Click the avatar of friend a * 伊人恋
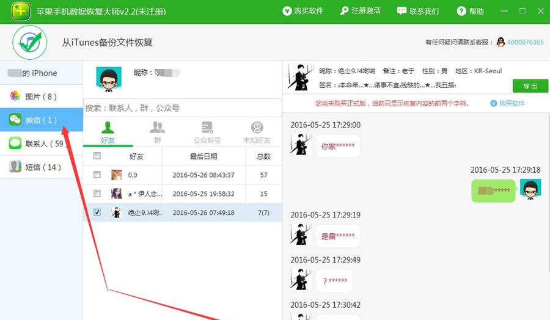The image size is (550, 320). (x=117, y=194)
